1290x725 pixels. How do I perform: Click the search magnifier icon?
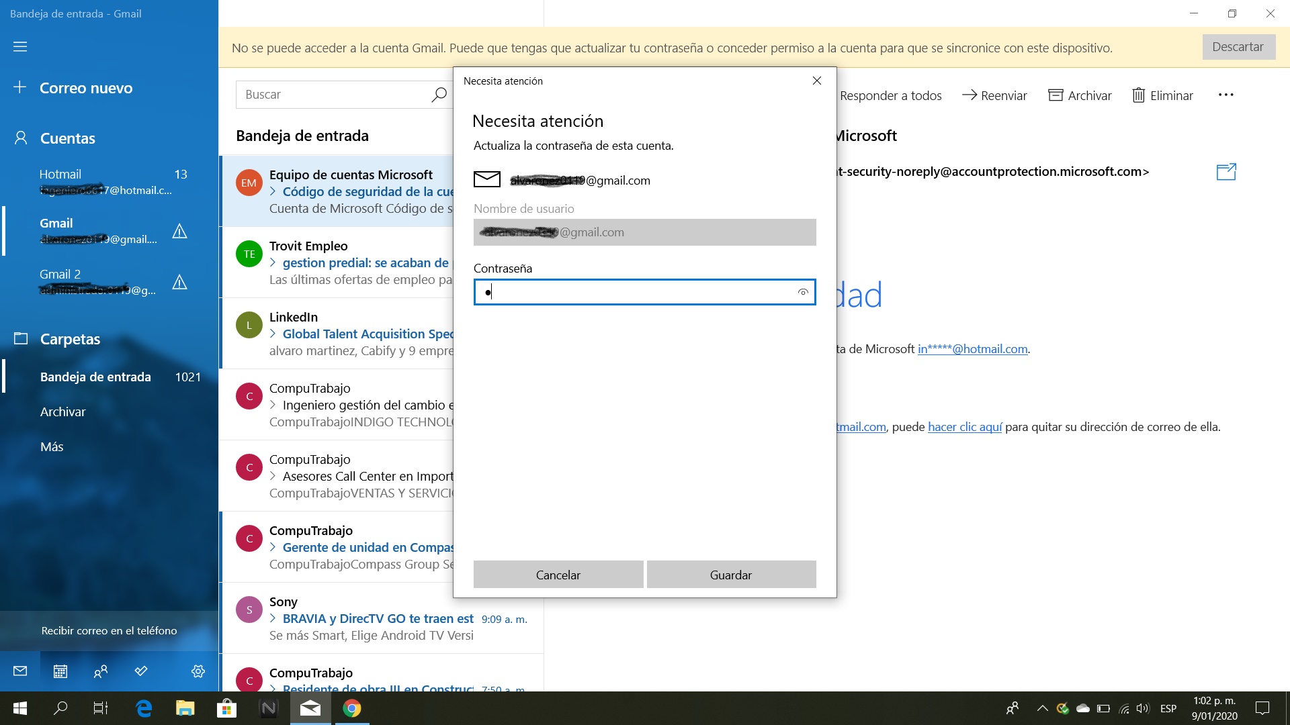[x=439, y=95]
